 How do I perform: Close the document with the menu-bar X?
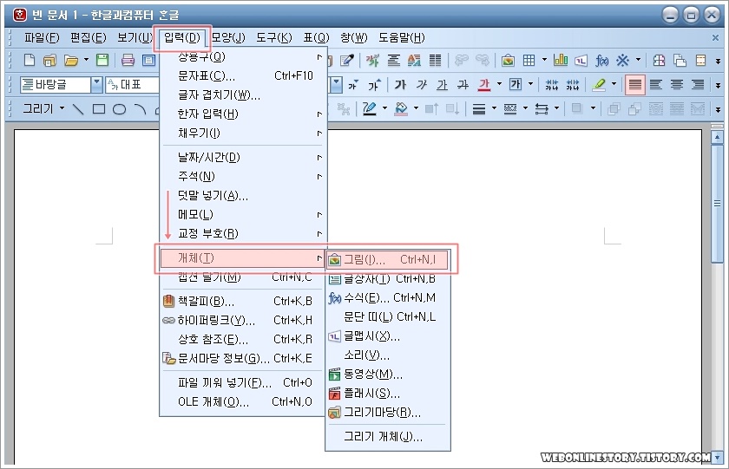pyautogui.click(x=715, y=37)
